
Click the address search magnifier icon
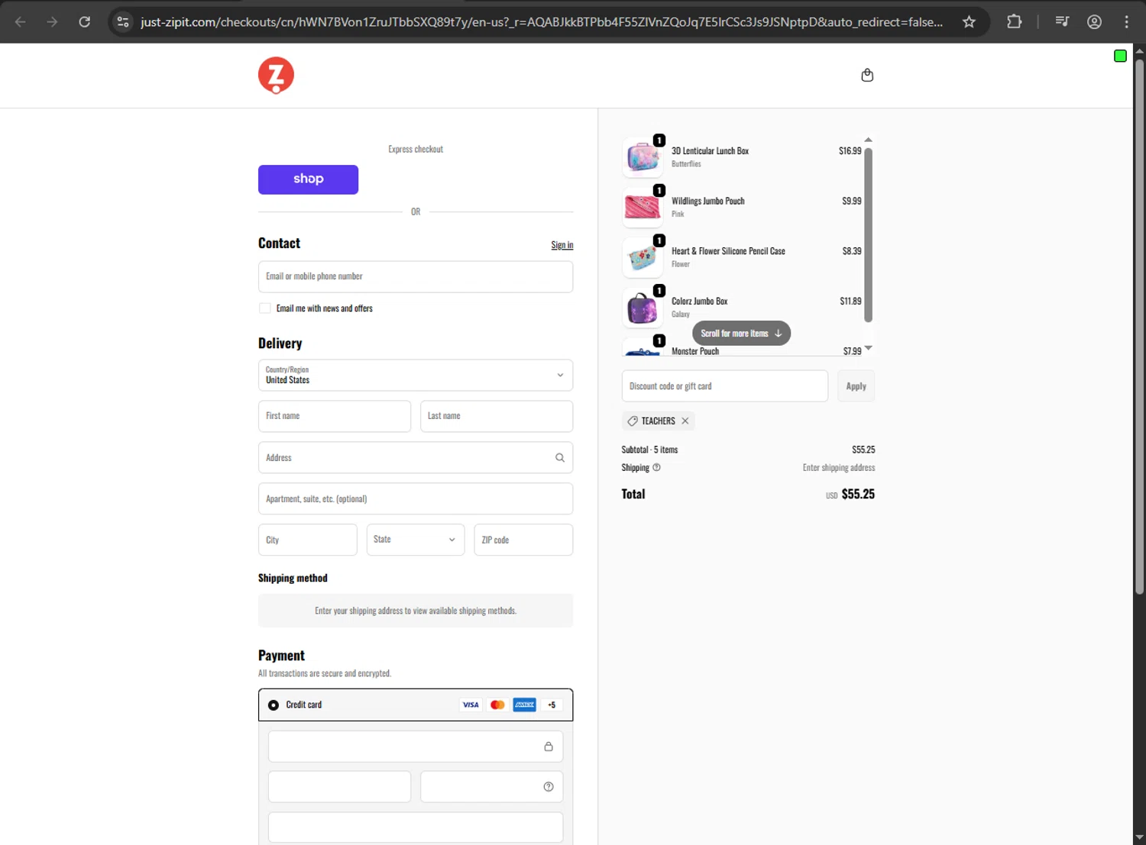click(560, 457)
